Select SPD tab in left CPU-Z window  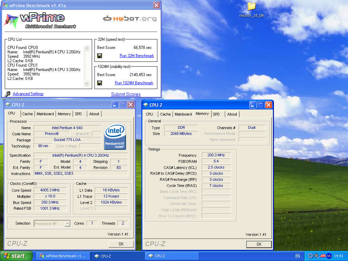(78, 114)
